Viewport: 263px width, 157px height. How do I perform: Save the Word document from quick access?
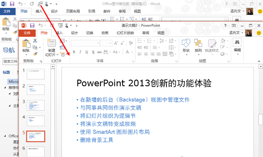coord(12,4)
